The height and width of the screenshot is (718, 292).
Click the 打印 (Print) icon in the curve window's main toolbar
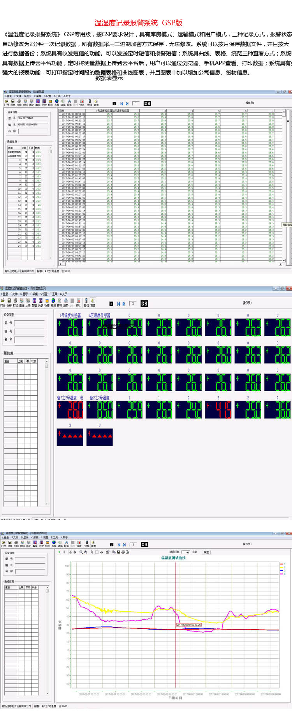point(16,543)
